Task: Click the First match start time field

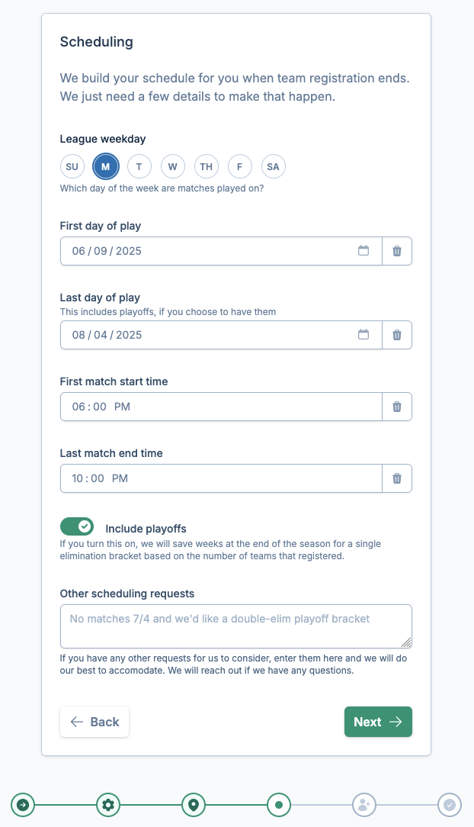Action: pyautogui.click(x=221, y=407)
